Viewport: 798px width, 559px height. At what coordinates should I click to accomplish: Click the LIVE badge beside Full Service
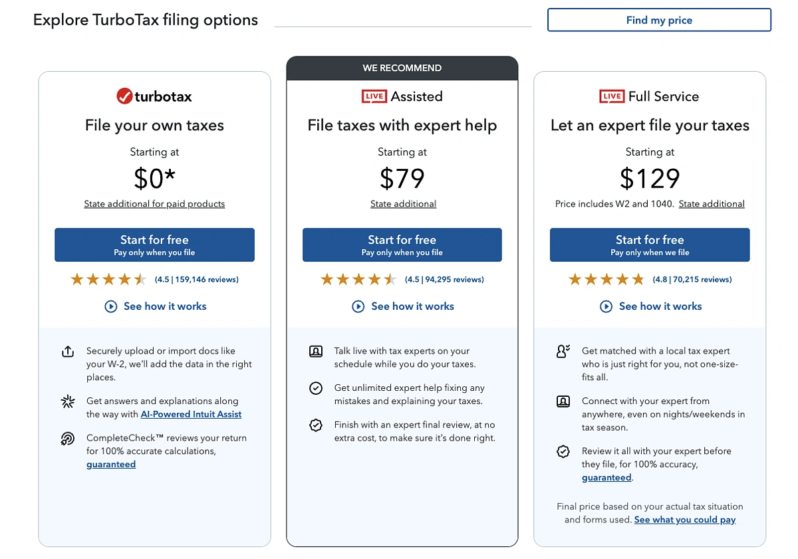pos(612,96)
